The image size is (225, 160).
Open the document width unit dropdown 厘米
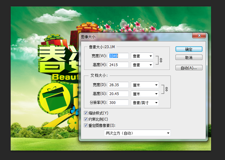145,85
